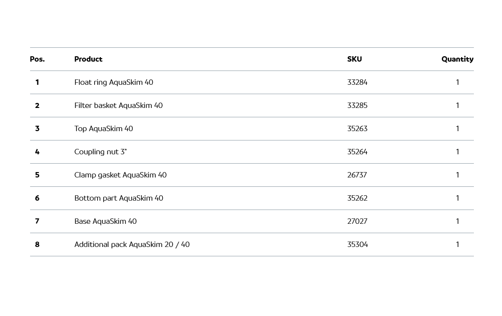Click SKU number 33285

tap(357, 105)
